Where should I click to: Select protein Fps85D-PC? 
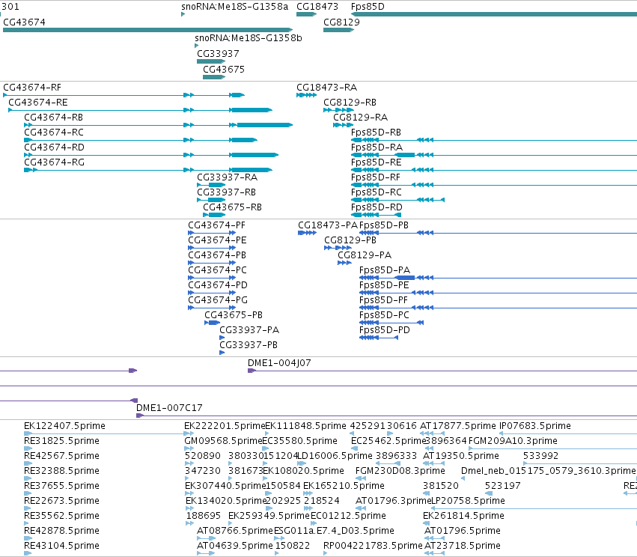tap(391, 323)
